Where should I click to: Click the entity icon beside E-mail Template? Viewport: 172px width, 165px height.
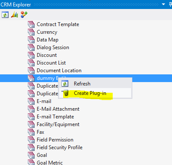[x=31, y=117]
